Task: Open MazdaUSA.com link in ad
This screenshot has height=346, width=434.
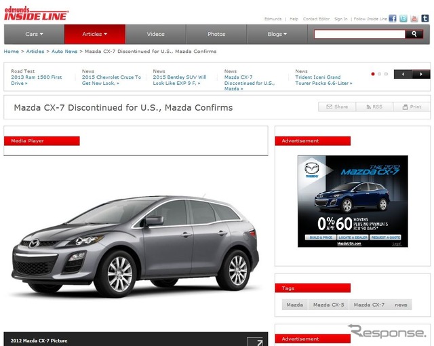Action: 349,244
